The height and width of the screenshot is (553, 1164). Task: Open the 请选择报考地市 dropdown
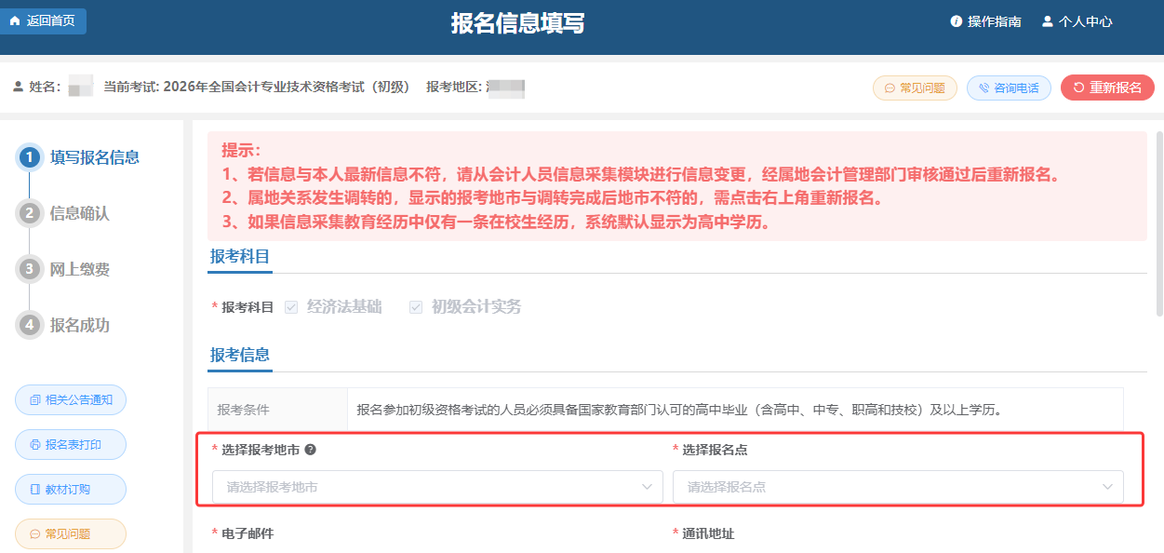click(x=437, y=487)
